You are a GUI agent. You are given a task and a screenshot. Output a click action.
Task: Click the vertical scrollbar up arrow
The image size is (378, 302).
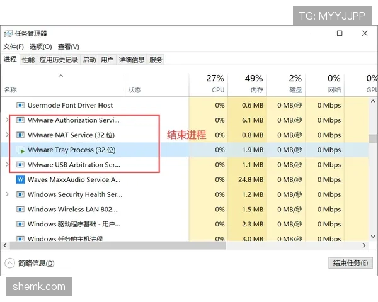pos(373,101)
